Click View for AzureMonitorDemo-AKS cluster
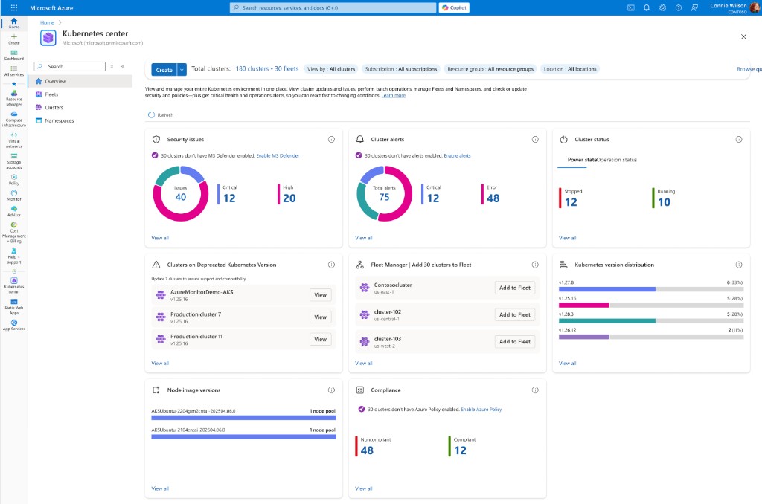Screen dimensions: 762x504 coord(320,294)
